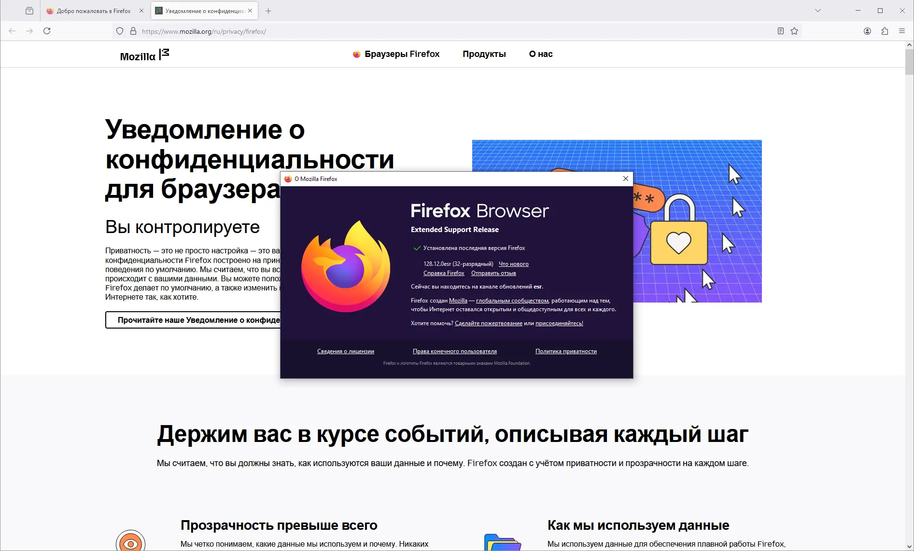The width and height of the screenshot is (914, 551).
Task: Open 'Политика приватности' link
Action: [566, 351]
